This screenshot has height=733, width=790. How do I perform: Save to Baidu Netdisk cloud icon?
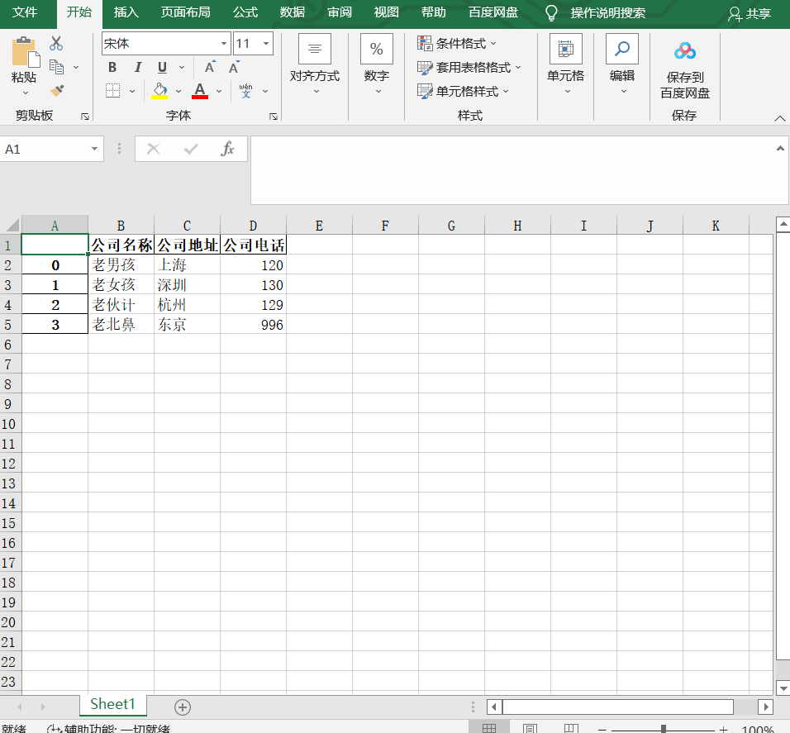[685, 51]
